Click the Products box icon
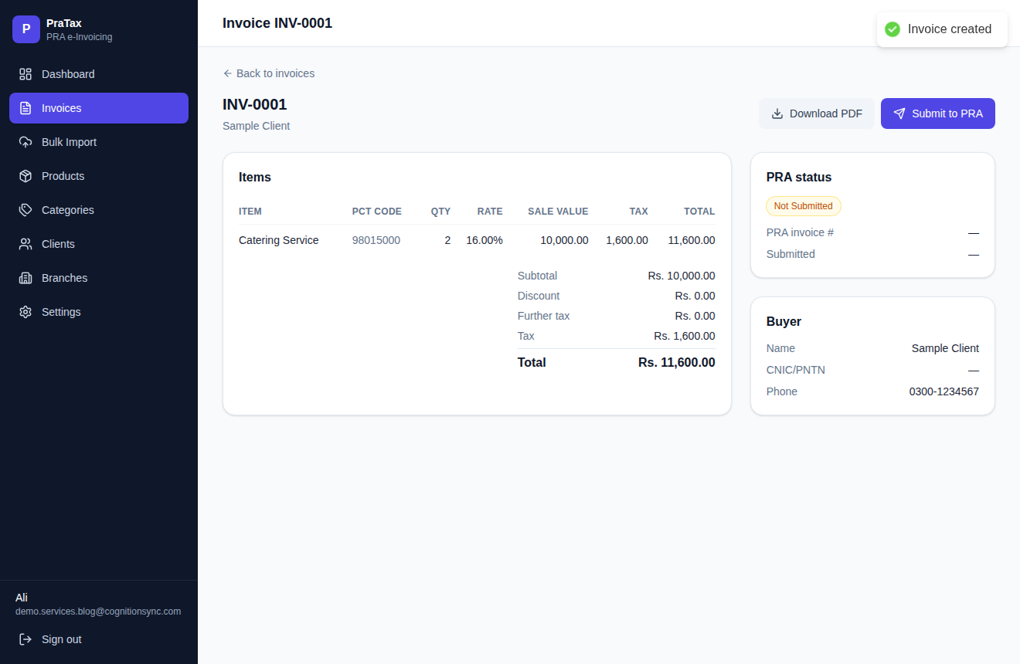The height and width of the screenshot is (664, 1020). pyautogui.click(x=25, y=176)
